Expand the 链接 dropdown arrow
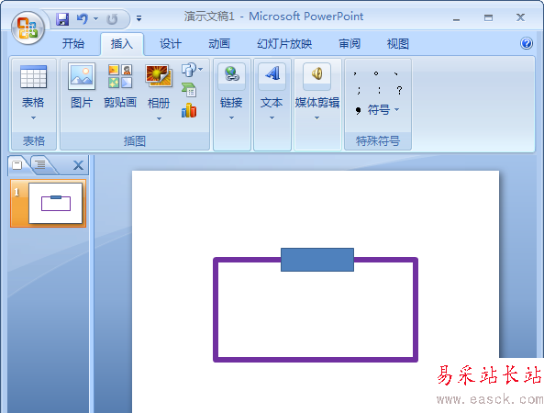Image resolution: width=544 pixels, height=413 pixels. pos(232,118)
